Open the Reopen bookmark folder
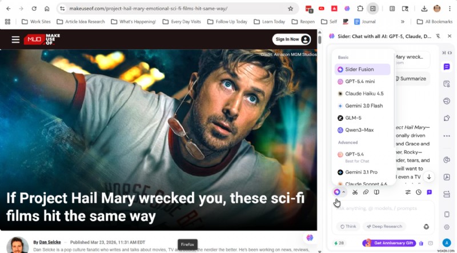 tap(303, 22)
